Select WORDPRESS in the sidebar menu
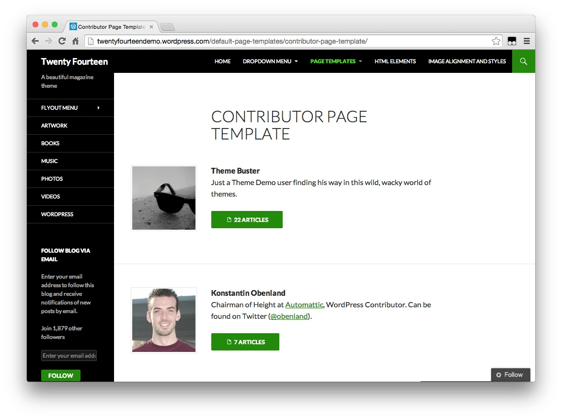 (70, 214)
